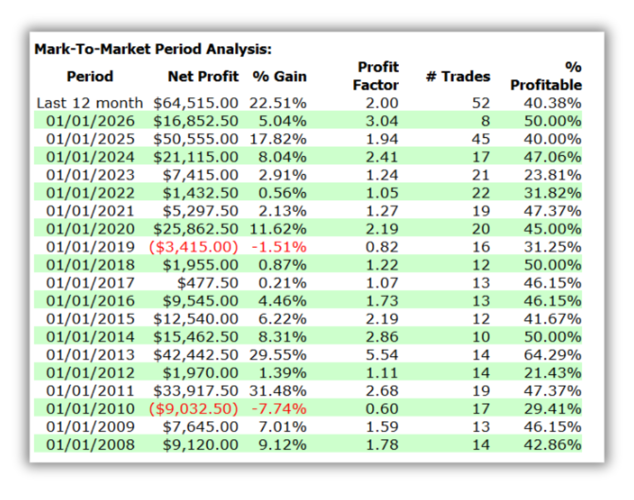This screenshot has height=500, width=634.
Task: Click the Period column header
Action: [x=90, y=76]
